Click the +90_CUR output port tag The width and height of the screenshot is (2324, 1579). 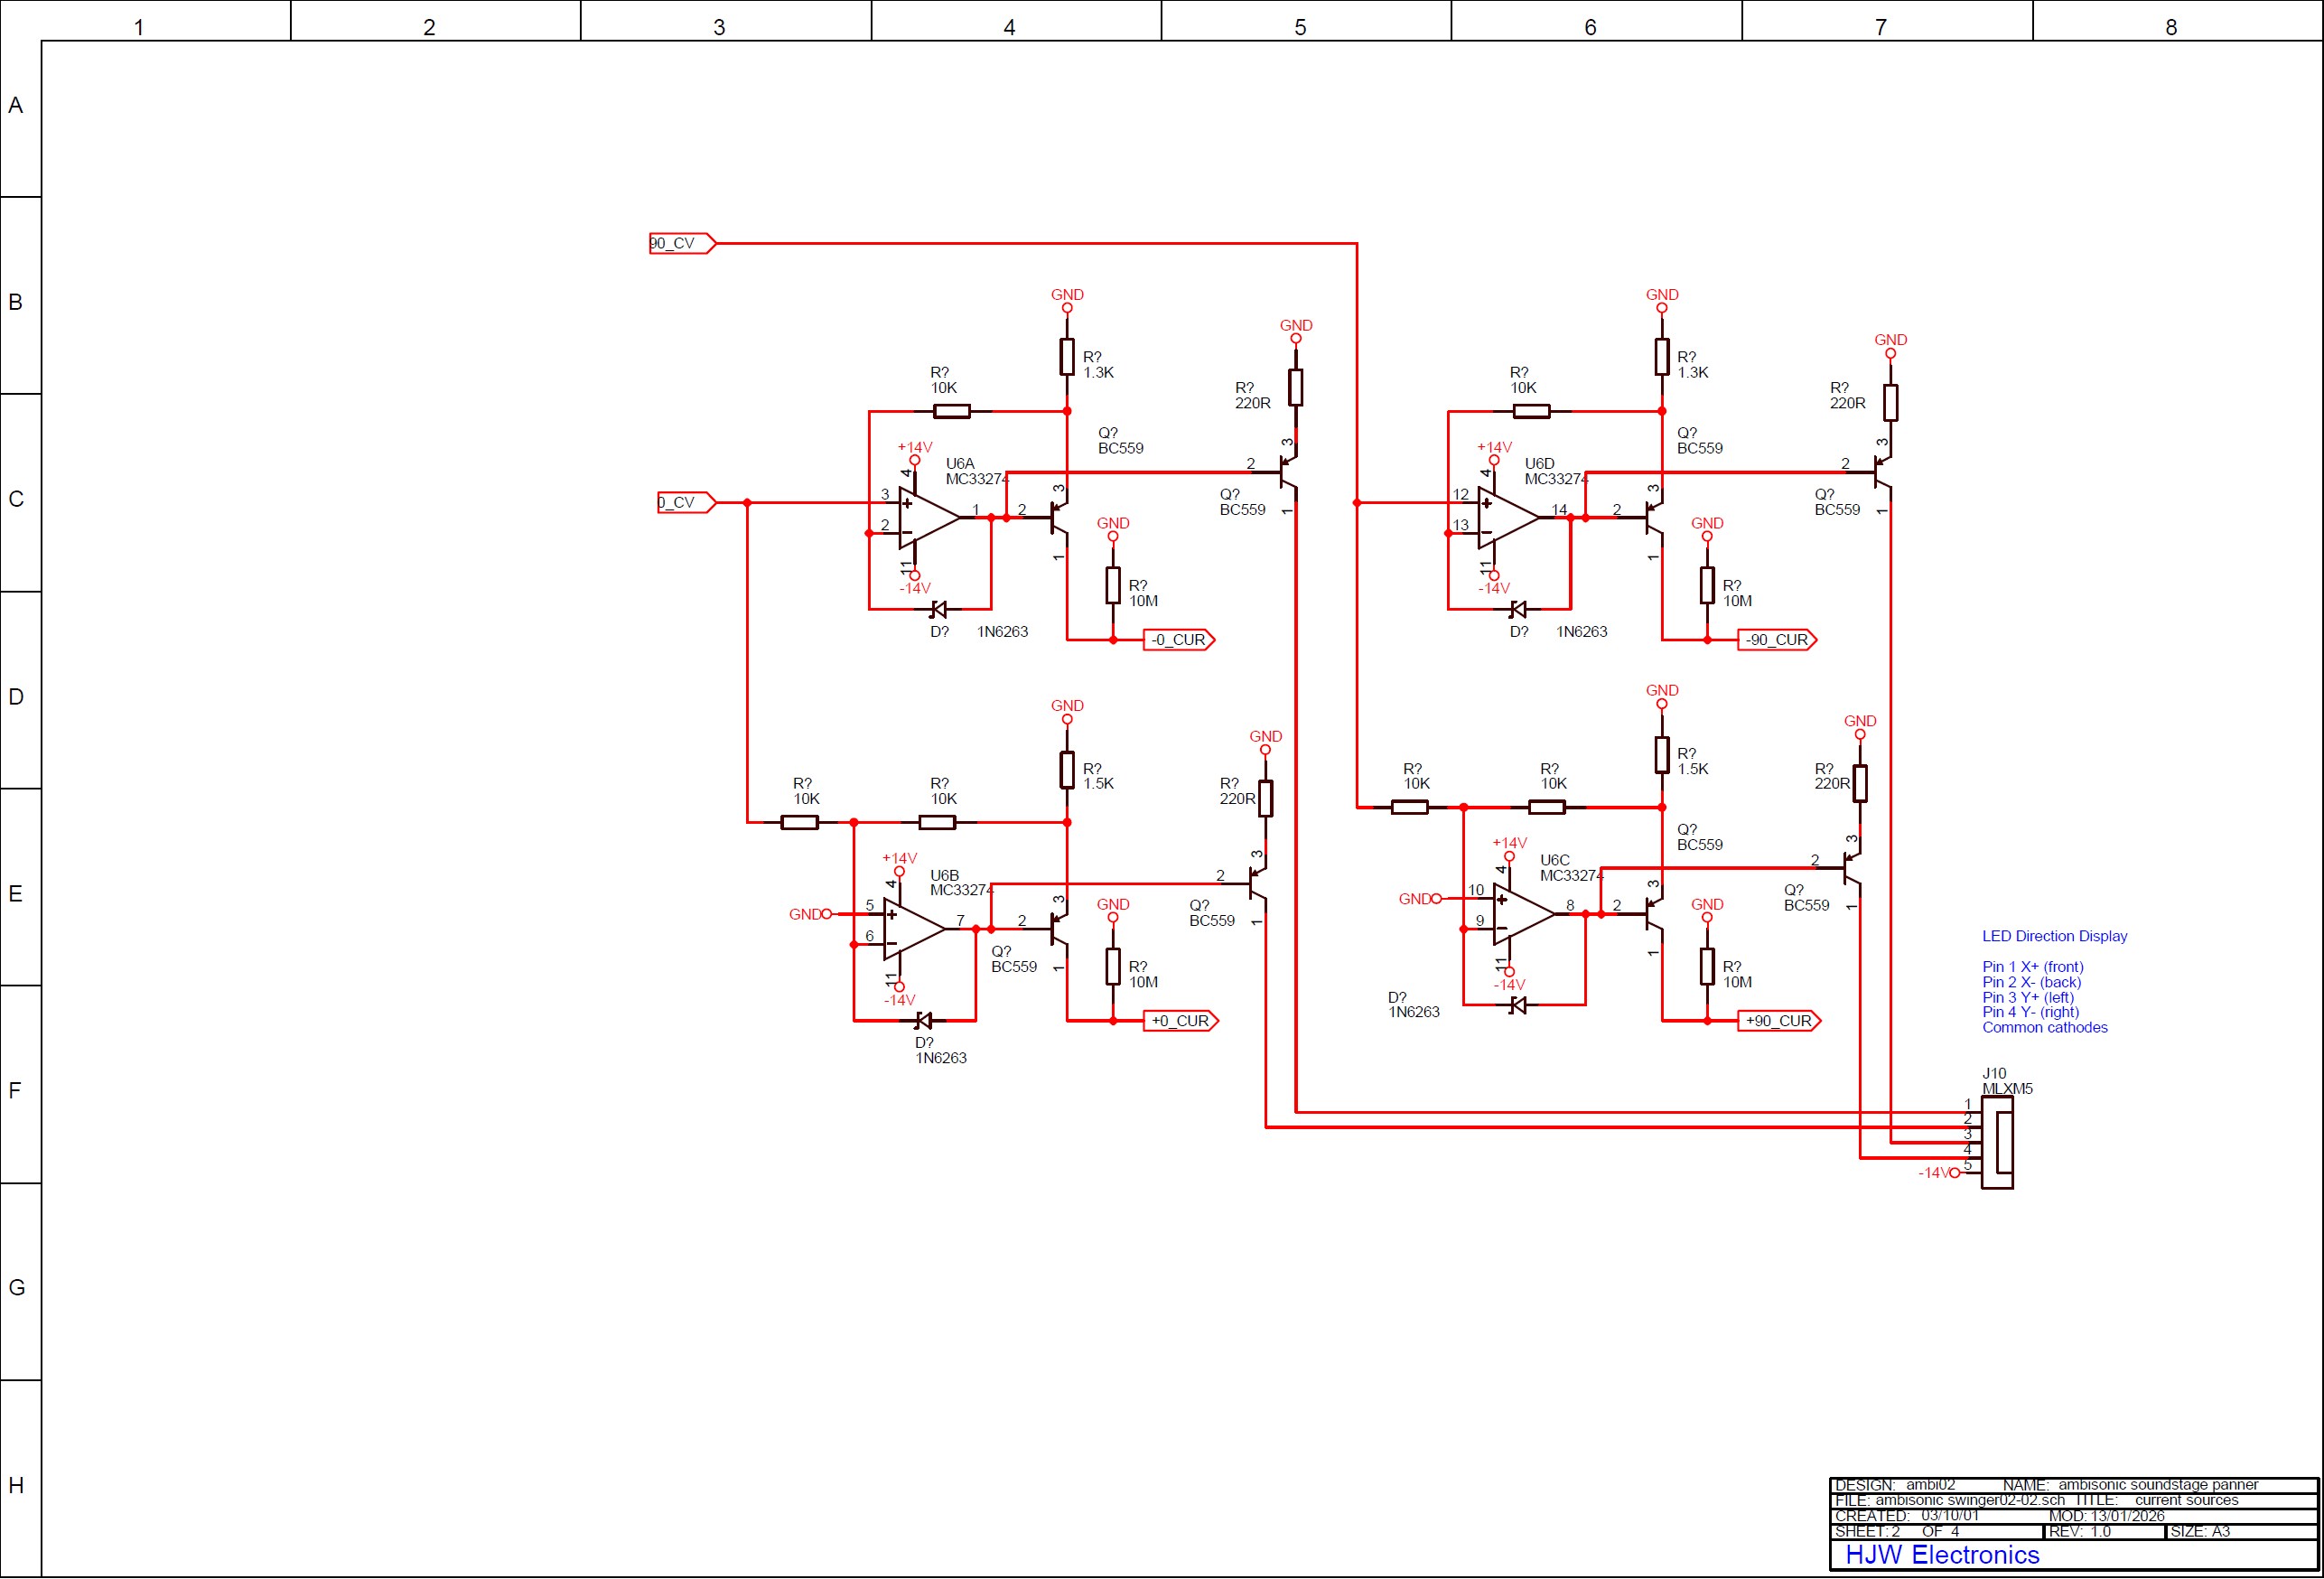1778,1021
